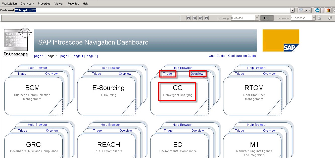Screen dimensions: 335x158
Task: Open Overview for E-Sourcing
Action: [125, 74]
